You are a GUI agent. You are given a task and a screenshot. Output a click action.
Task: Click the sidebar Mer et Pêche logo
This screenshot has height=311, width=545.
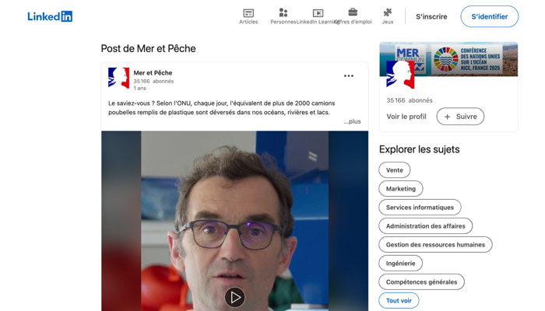tap(400, 75)
